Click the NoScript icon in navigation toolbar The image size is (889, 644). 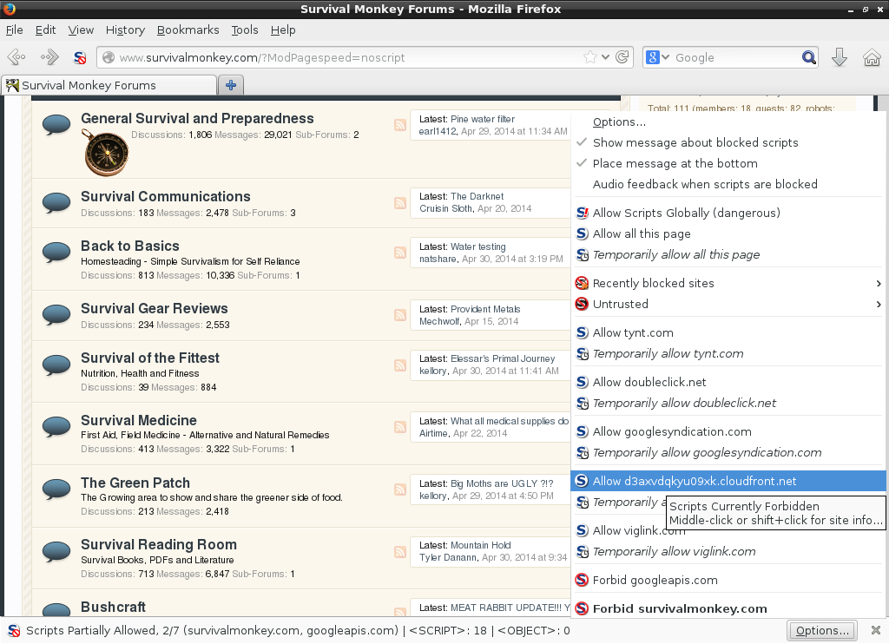click(80, 57)
